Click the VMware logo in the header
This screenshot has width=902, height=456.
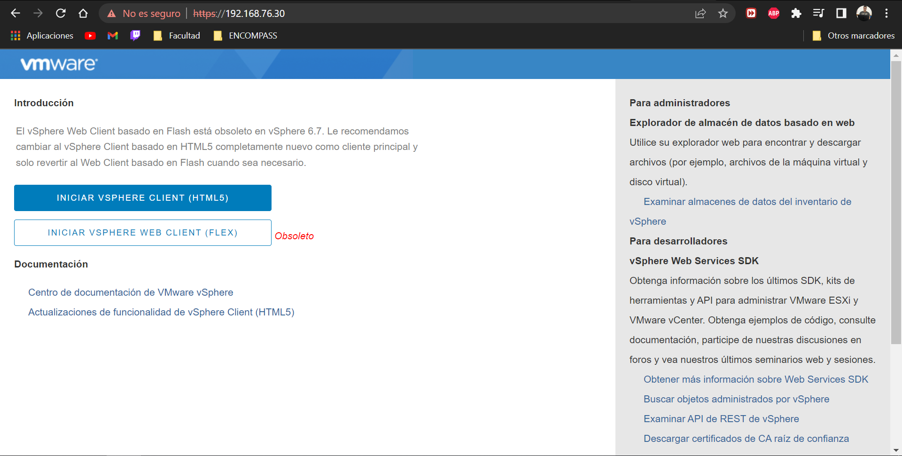pos(59,64)
